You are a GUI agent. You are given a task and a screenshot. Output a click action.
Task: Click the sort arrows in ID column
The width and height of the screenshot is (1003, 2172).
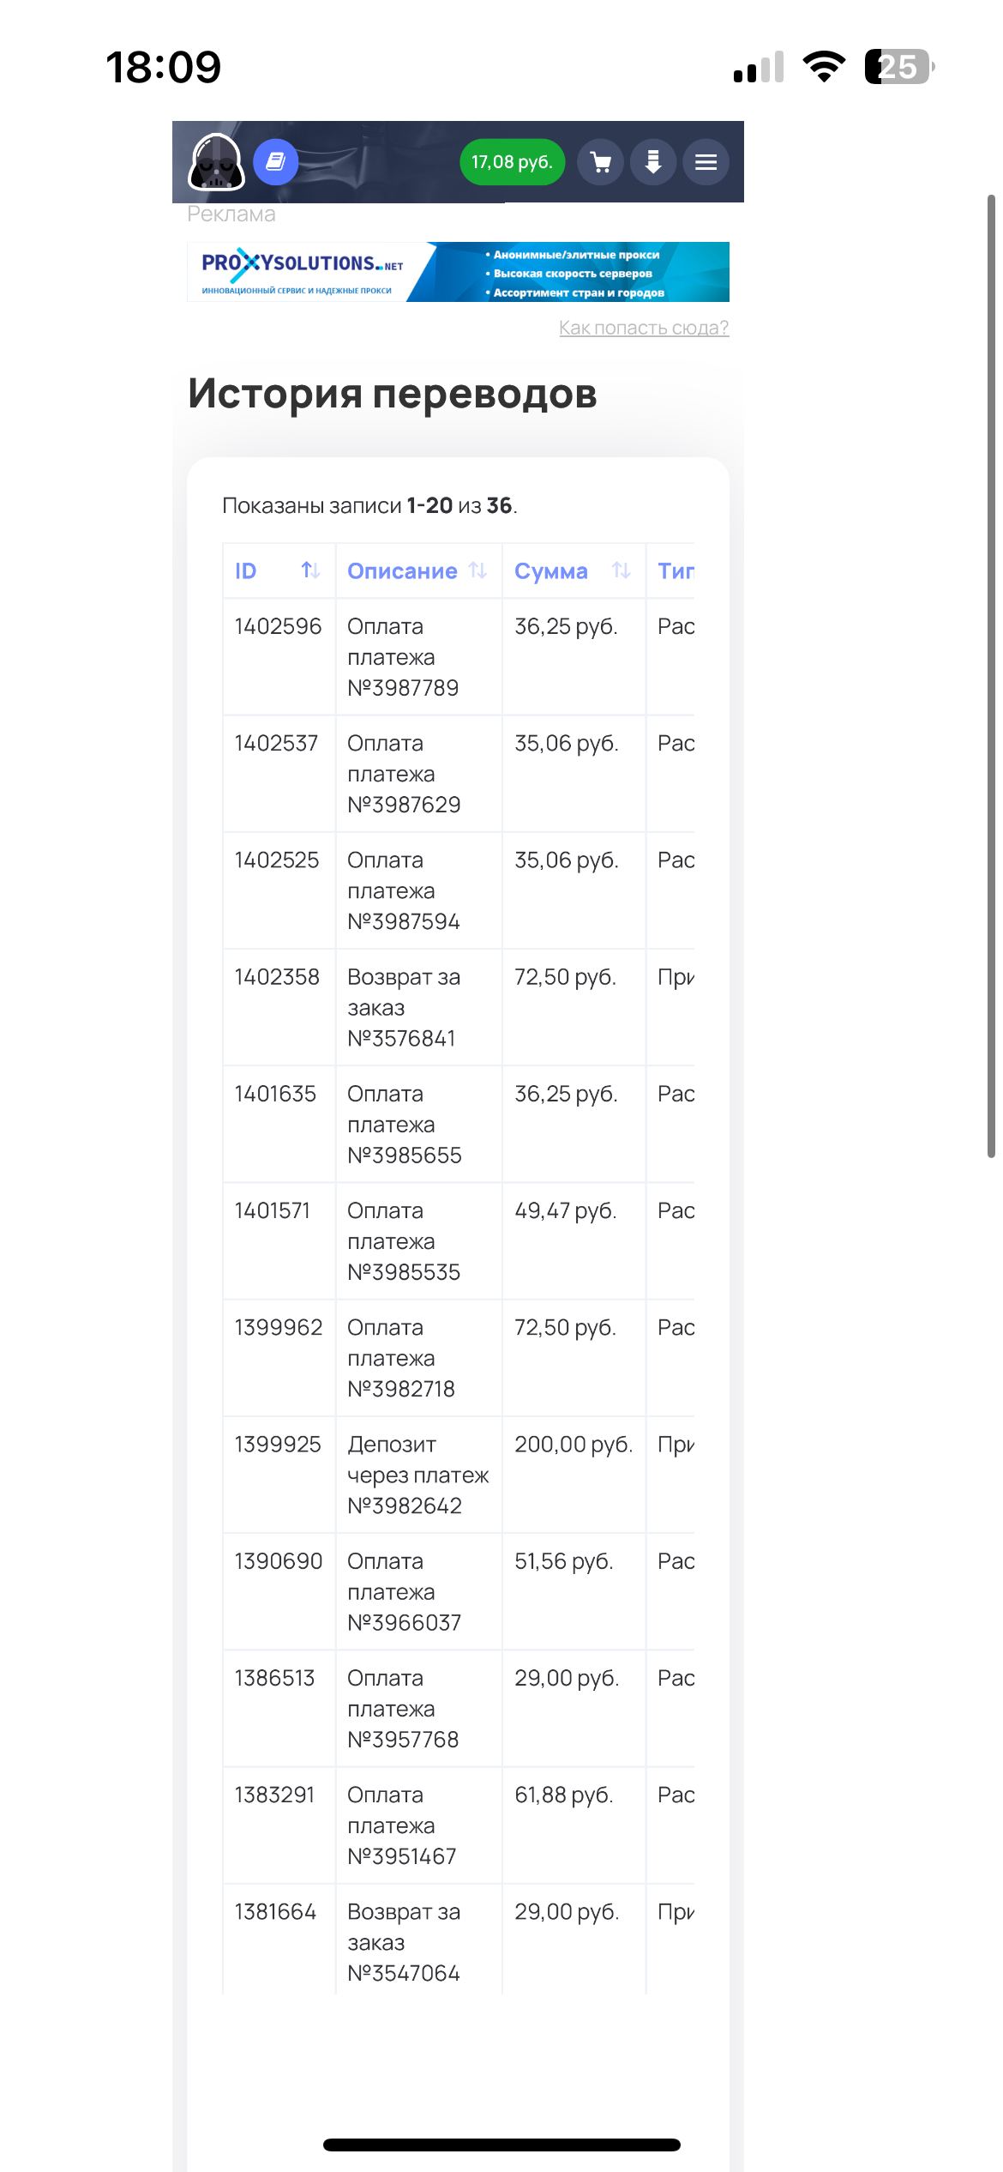click(310, 570)
